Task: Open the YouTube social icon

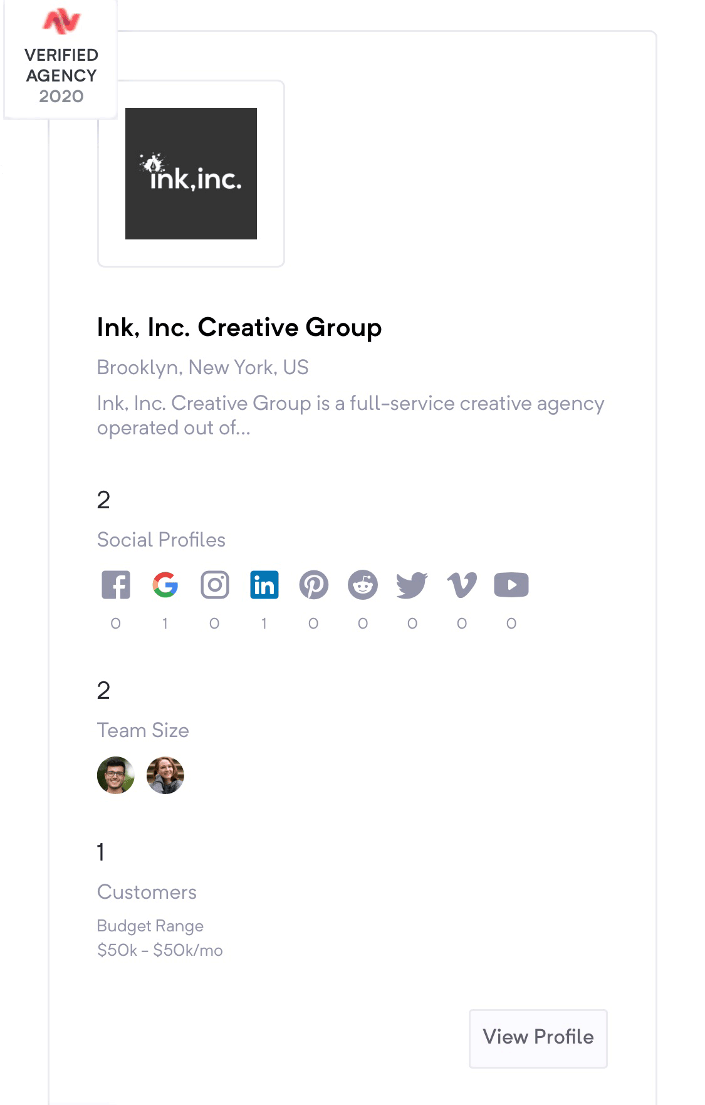Action: pyautogui.click(x=511, y=585)
